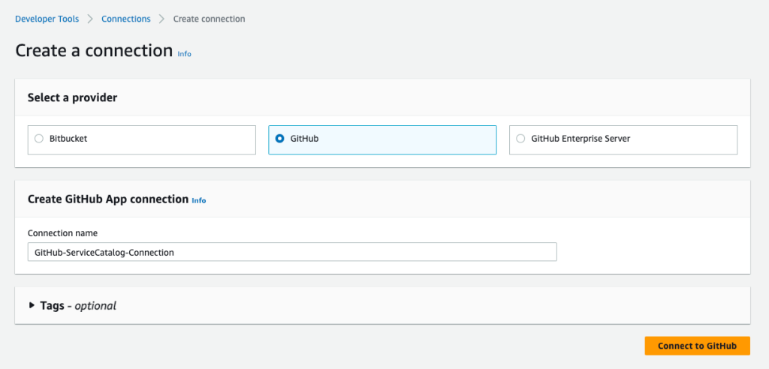Go to the Connections breadcrumb link
This screenshot has height=369, width=769.
tap(126, 19)
